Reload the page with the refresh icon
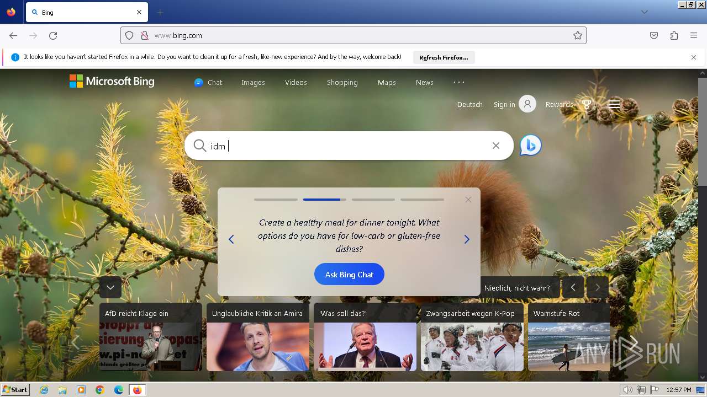 (x=53, y=35)
